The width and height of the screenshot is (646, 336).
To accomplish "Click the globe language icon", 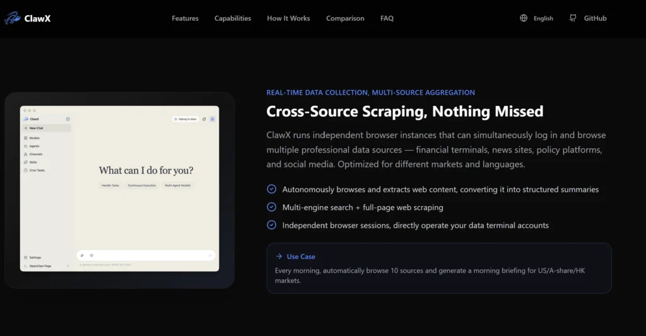I will [524, 18].
